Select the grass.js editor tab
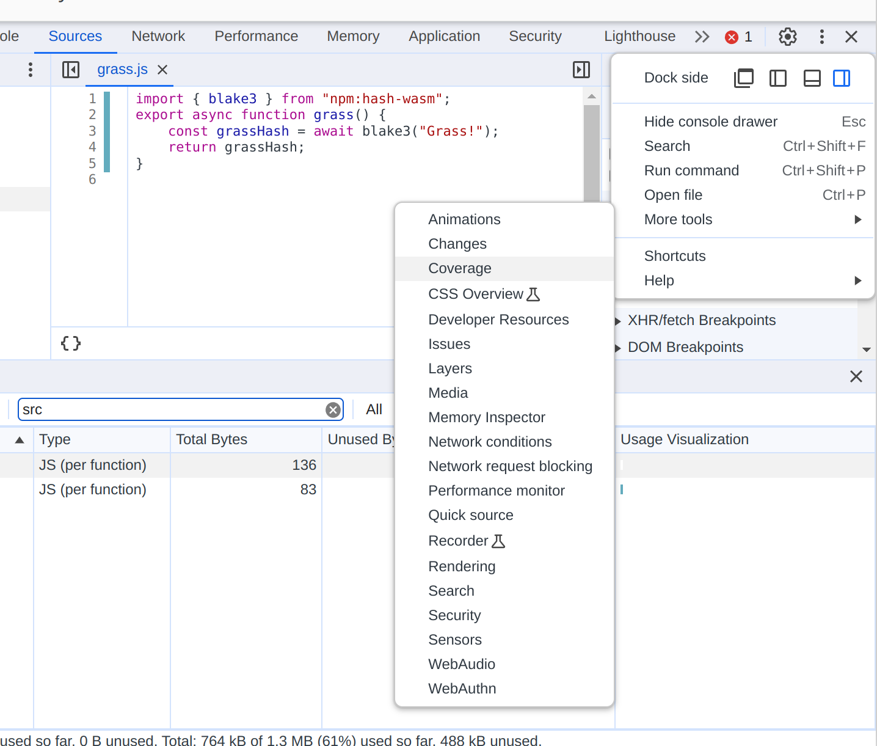Viewport: 877px width, 746px height. pyautogui.click(x=123, y=70)
